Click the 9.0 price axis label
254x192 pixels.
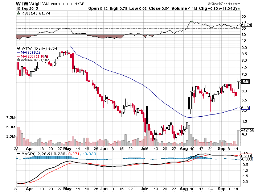click(x=244, y=48)
